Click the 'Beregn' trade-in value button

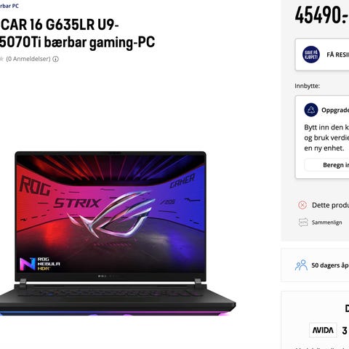click(x=326, y=165)
